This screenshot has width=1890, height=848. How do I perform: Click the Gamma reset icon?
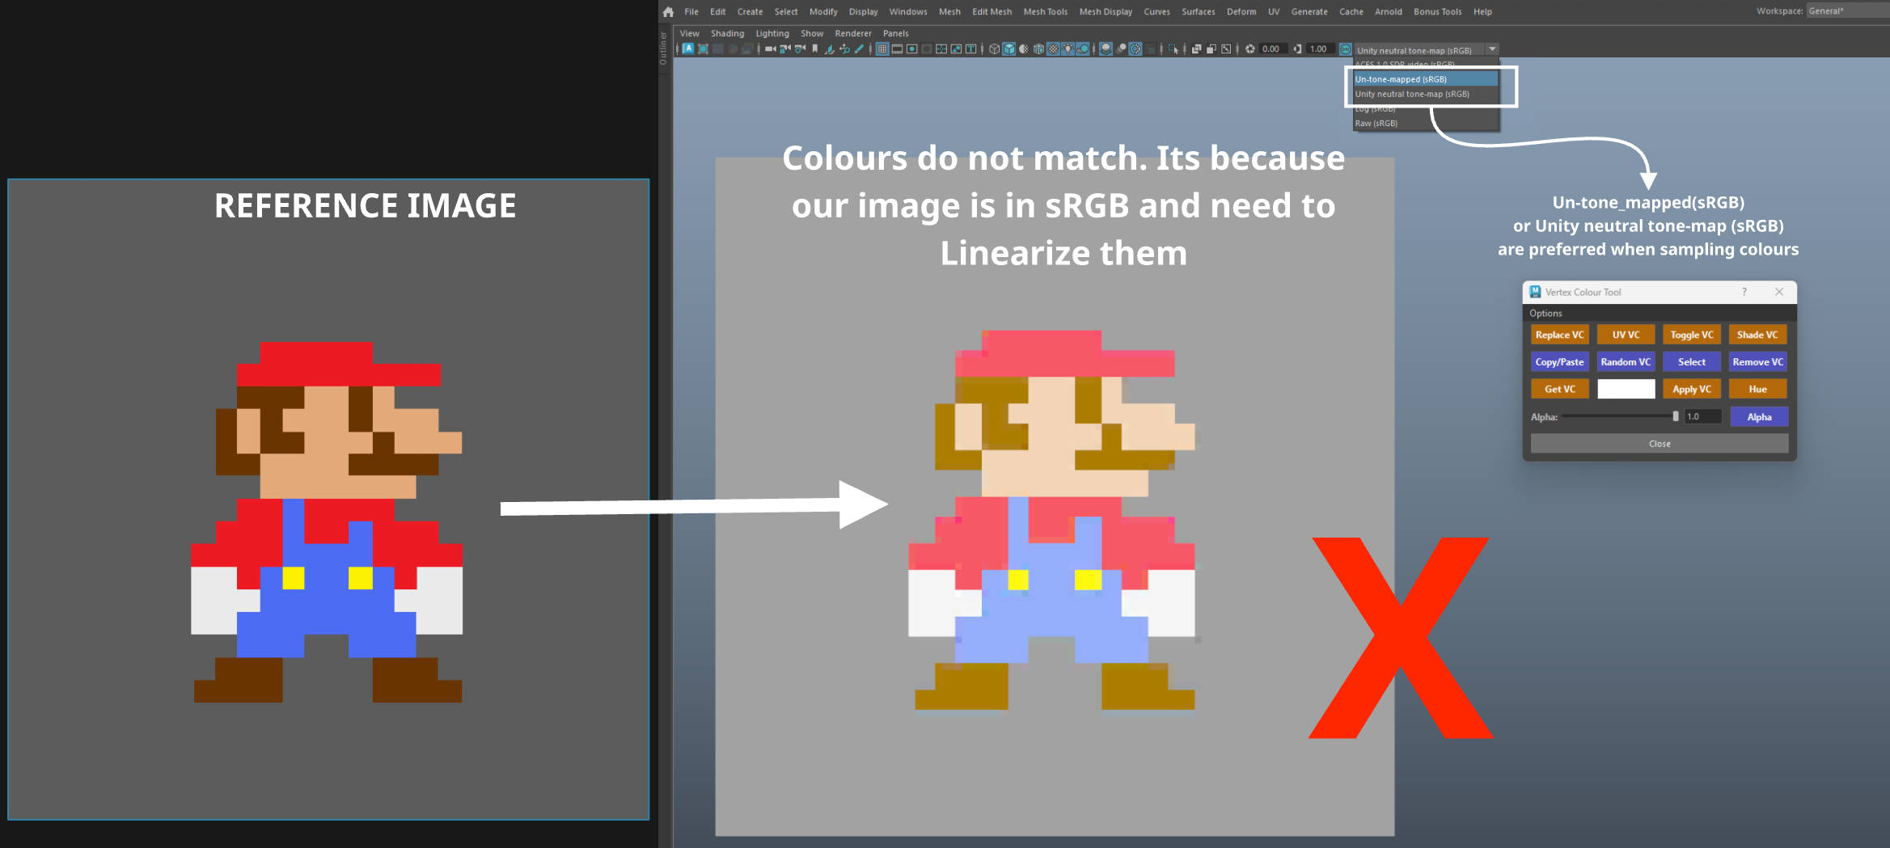(1298, 49)
